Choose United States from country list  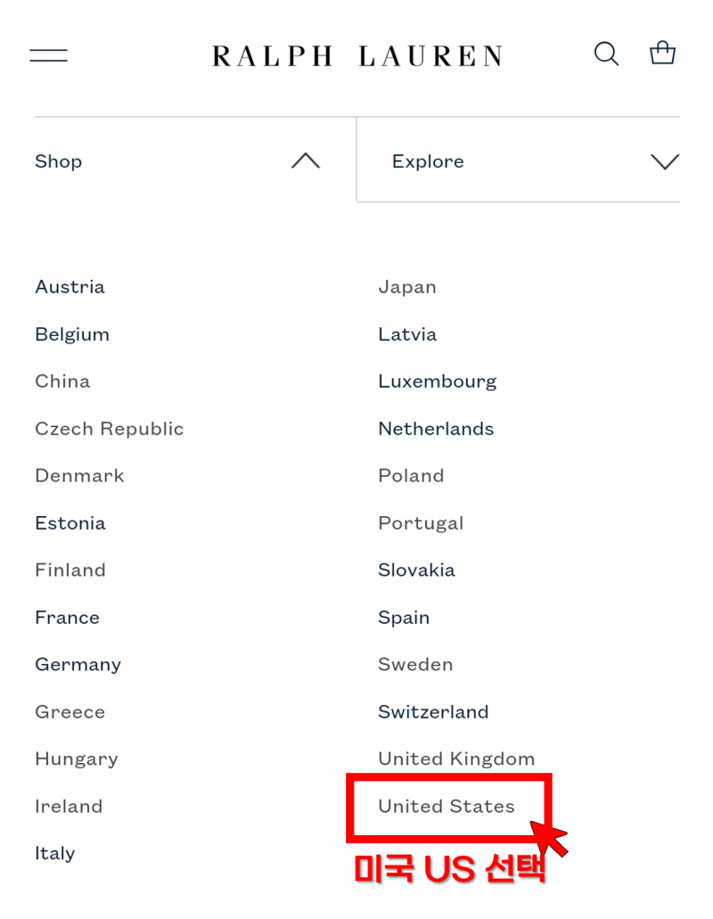pos(447,807)
